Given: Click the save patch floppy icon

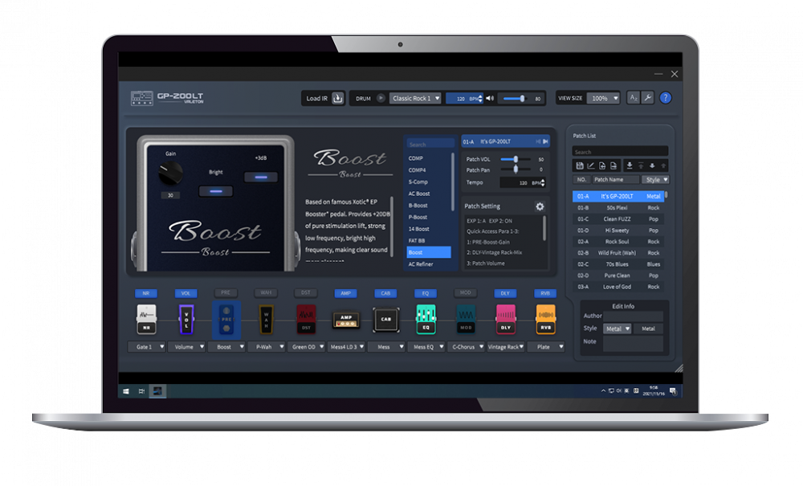Looking at the screenshot, I should pos(580,165).
